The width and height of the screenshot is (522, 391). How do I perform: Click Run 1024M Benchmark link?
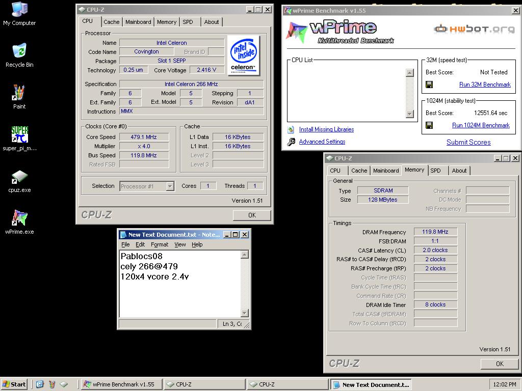point(481,125)
